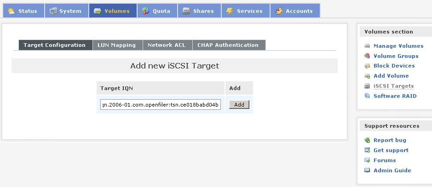Switch to the System tab
The height and width of the screenshot is (187, 432).
(66, 11)
